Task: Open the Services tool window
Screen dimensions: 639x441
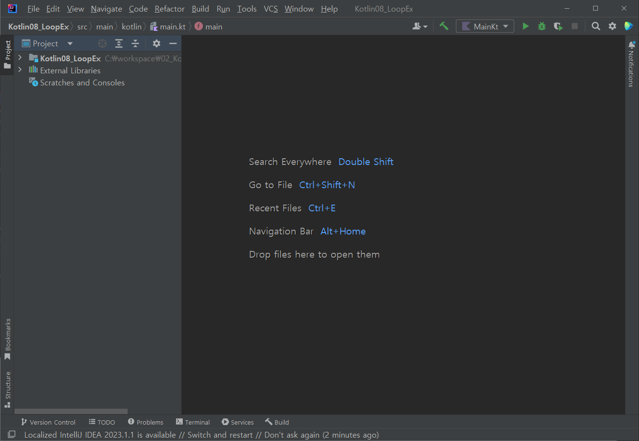Action: 237,422
